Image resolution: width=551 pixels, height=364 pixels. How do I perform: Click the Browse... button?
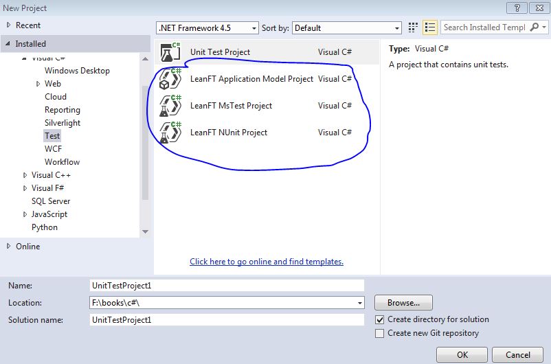(x=403, y=302)
